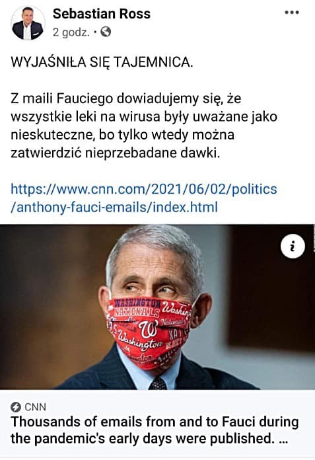Open the "2 godz." post timestamp
The height and width of the screenshot is (460, 315).
coord(71,32)
